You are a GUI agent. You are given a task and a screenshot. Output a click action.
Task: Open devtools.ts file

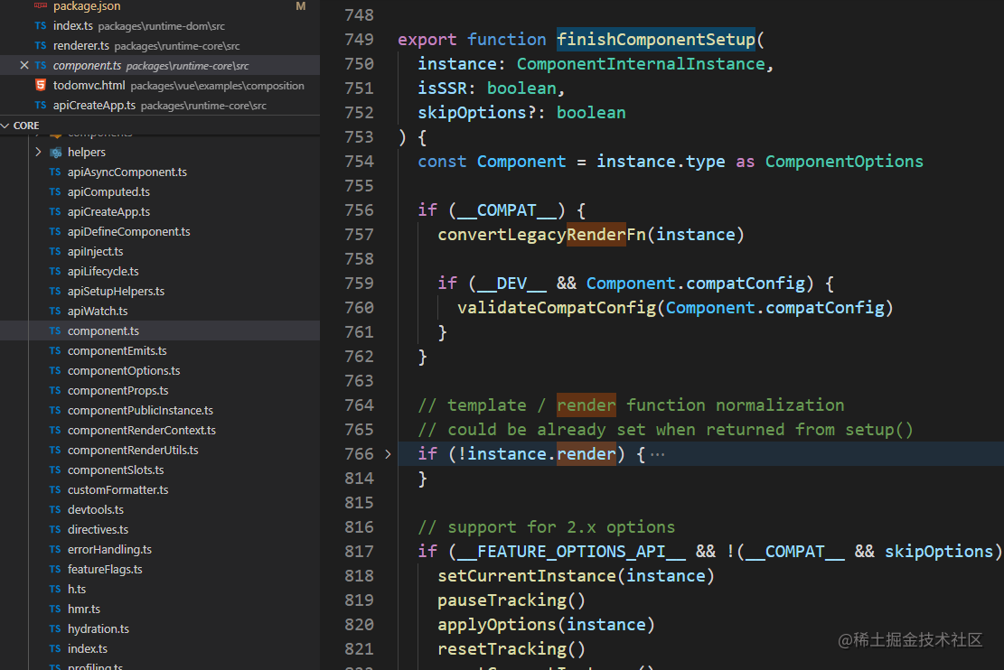coord(96,508)
